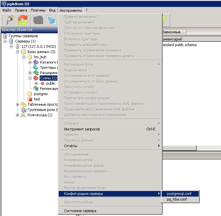Select hm_buh database label
Image resolution: width=221 pixels, height=216 pixels.
40,57
